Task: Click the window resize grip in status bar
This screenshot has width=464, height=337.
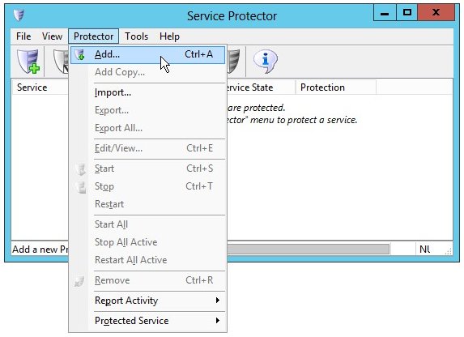Action: (x=449, y=251)
